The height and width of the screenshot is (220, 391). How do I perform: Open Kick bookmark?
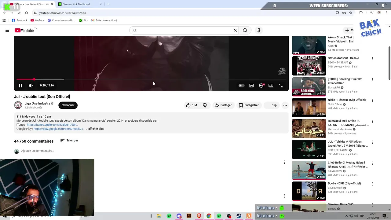pos(83,20)
